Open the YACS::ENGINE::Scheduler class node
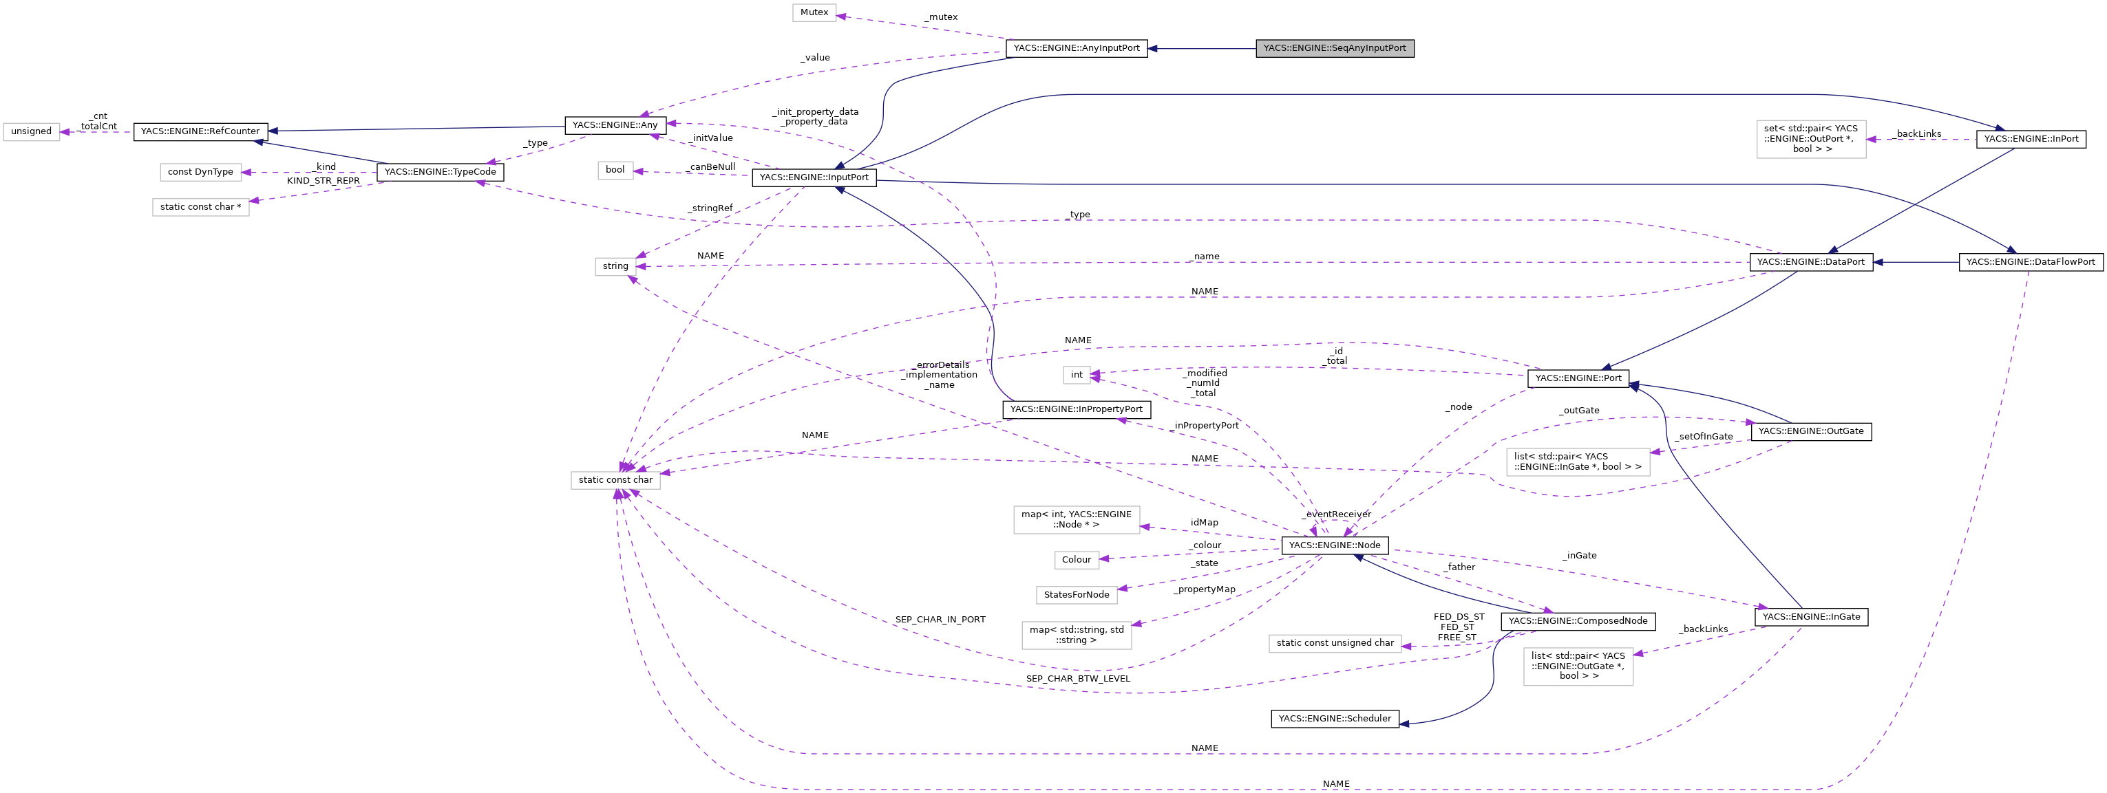This screenshot has height=793, width=2107. 1335,719
